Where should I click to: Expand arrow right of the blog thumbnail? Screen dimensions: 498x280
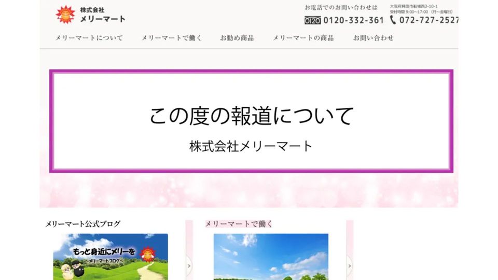pos(189,265)
